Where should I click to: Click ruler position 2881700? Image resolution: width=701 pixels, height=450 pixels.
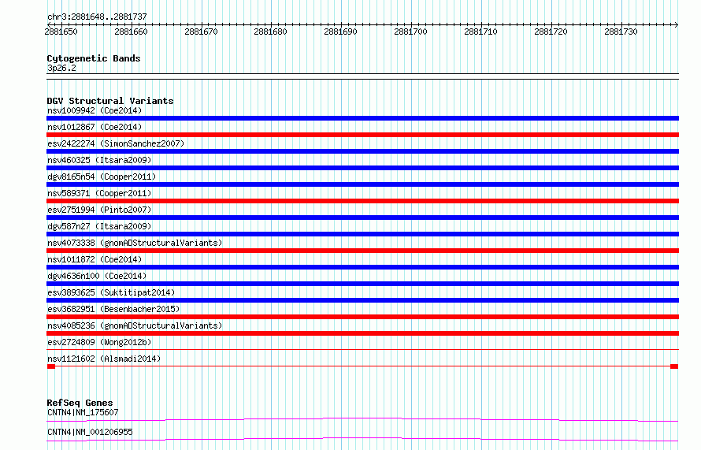pos(410,32)
